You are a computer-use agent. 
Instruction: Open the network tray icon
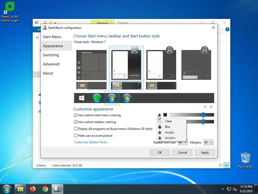229,189
